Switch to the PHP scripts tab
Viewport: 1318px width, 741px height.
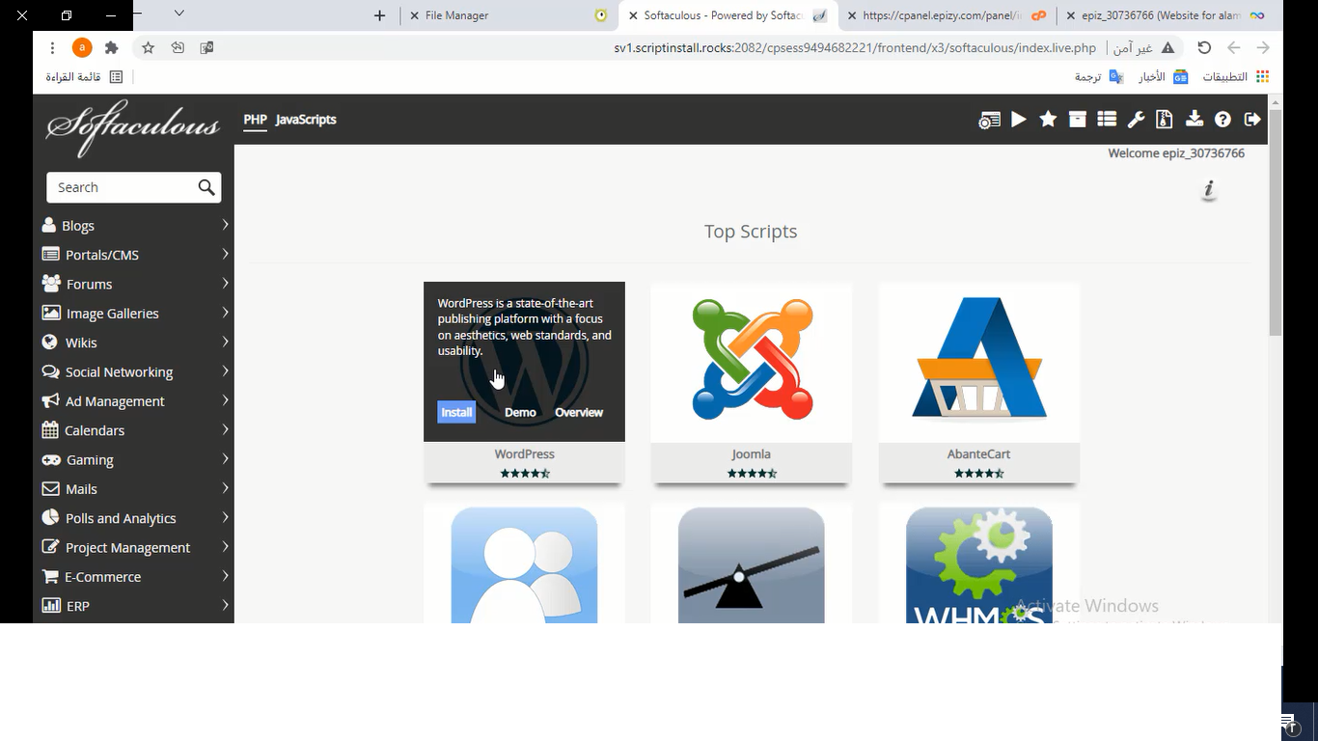pyautogui.click(x=255, y=120)
